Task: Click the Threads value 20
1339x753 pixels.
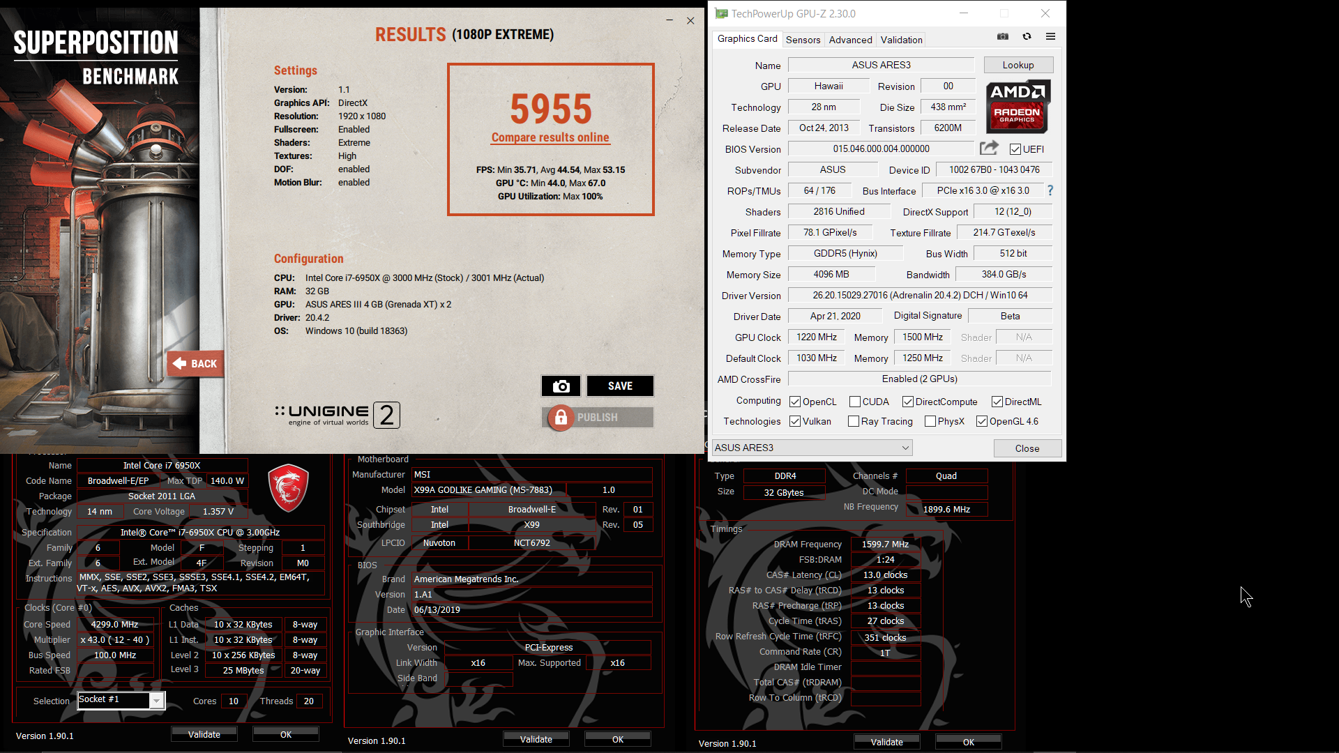Action: point(309,701)
